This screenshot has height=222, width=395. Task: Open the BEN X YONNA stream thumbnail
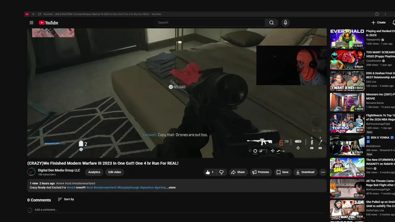(x=347, y=145)
